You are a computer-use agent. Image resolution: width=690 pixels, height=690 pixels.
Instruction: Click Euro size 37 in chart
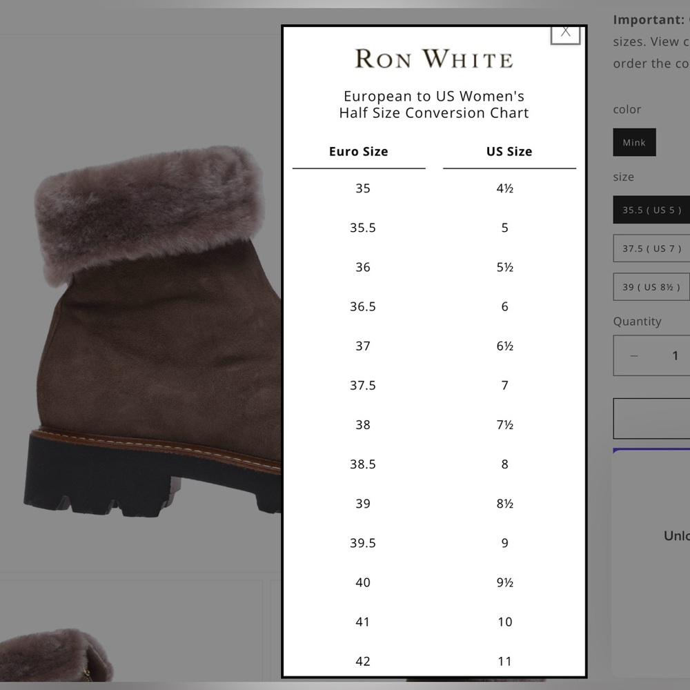[x=363, y=346]
